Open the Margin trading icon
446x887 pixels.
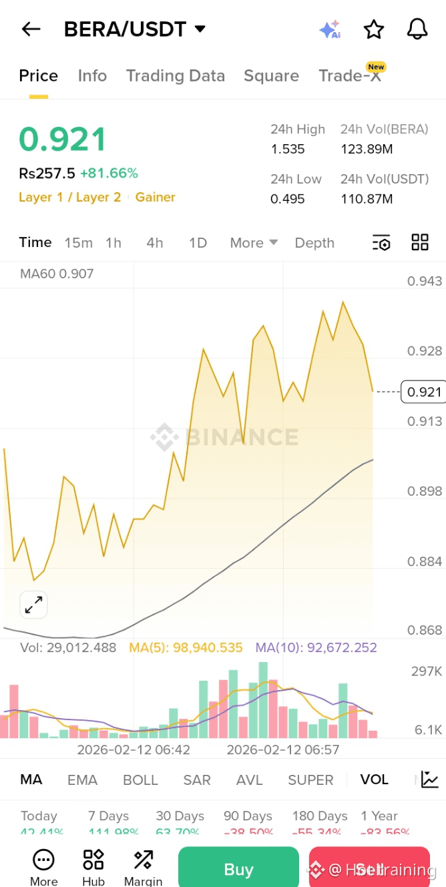pos(143,868)
